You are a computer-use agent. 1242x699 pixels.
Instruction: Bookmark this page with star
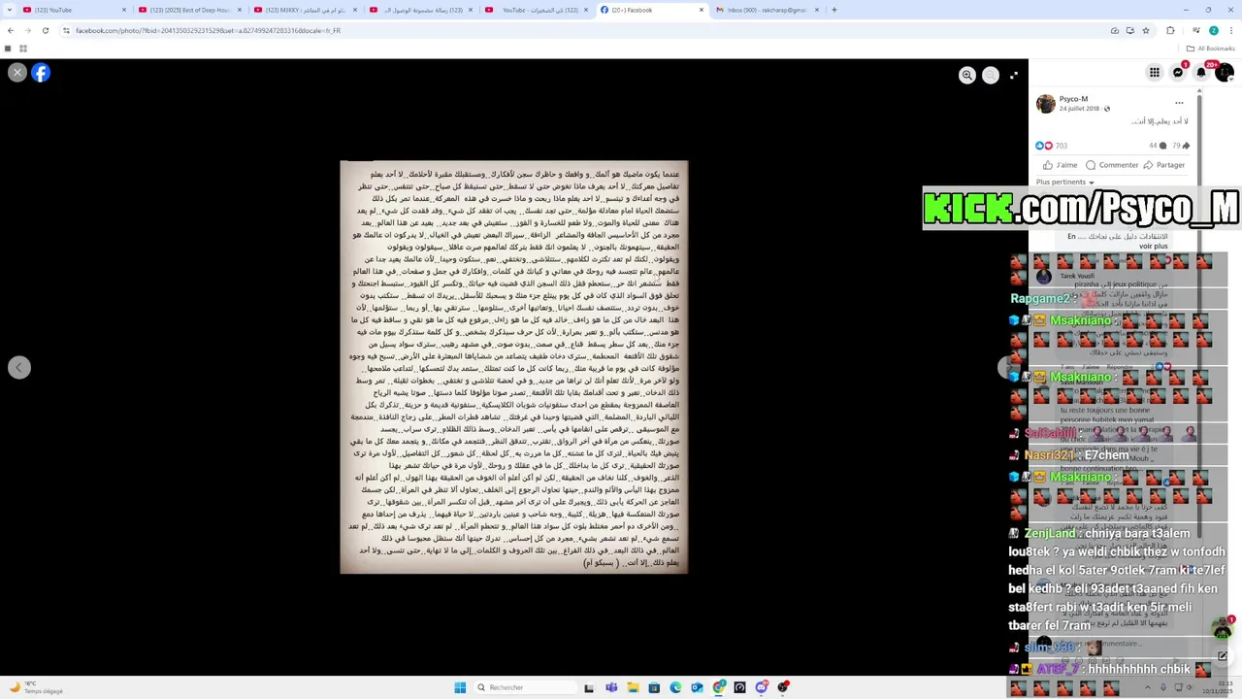click(1146, 30)
